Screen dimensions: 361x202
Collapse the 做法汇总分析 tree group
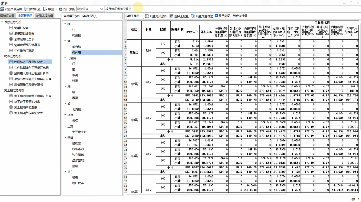coord(2,22)
